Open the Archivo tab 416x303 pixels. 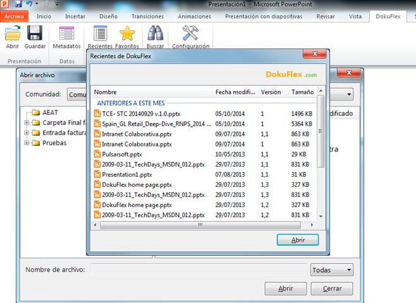tap(14, 16)
